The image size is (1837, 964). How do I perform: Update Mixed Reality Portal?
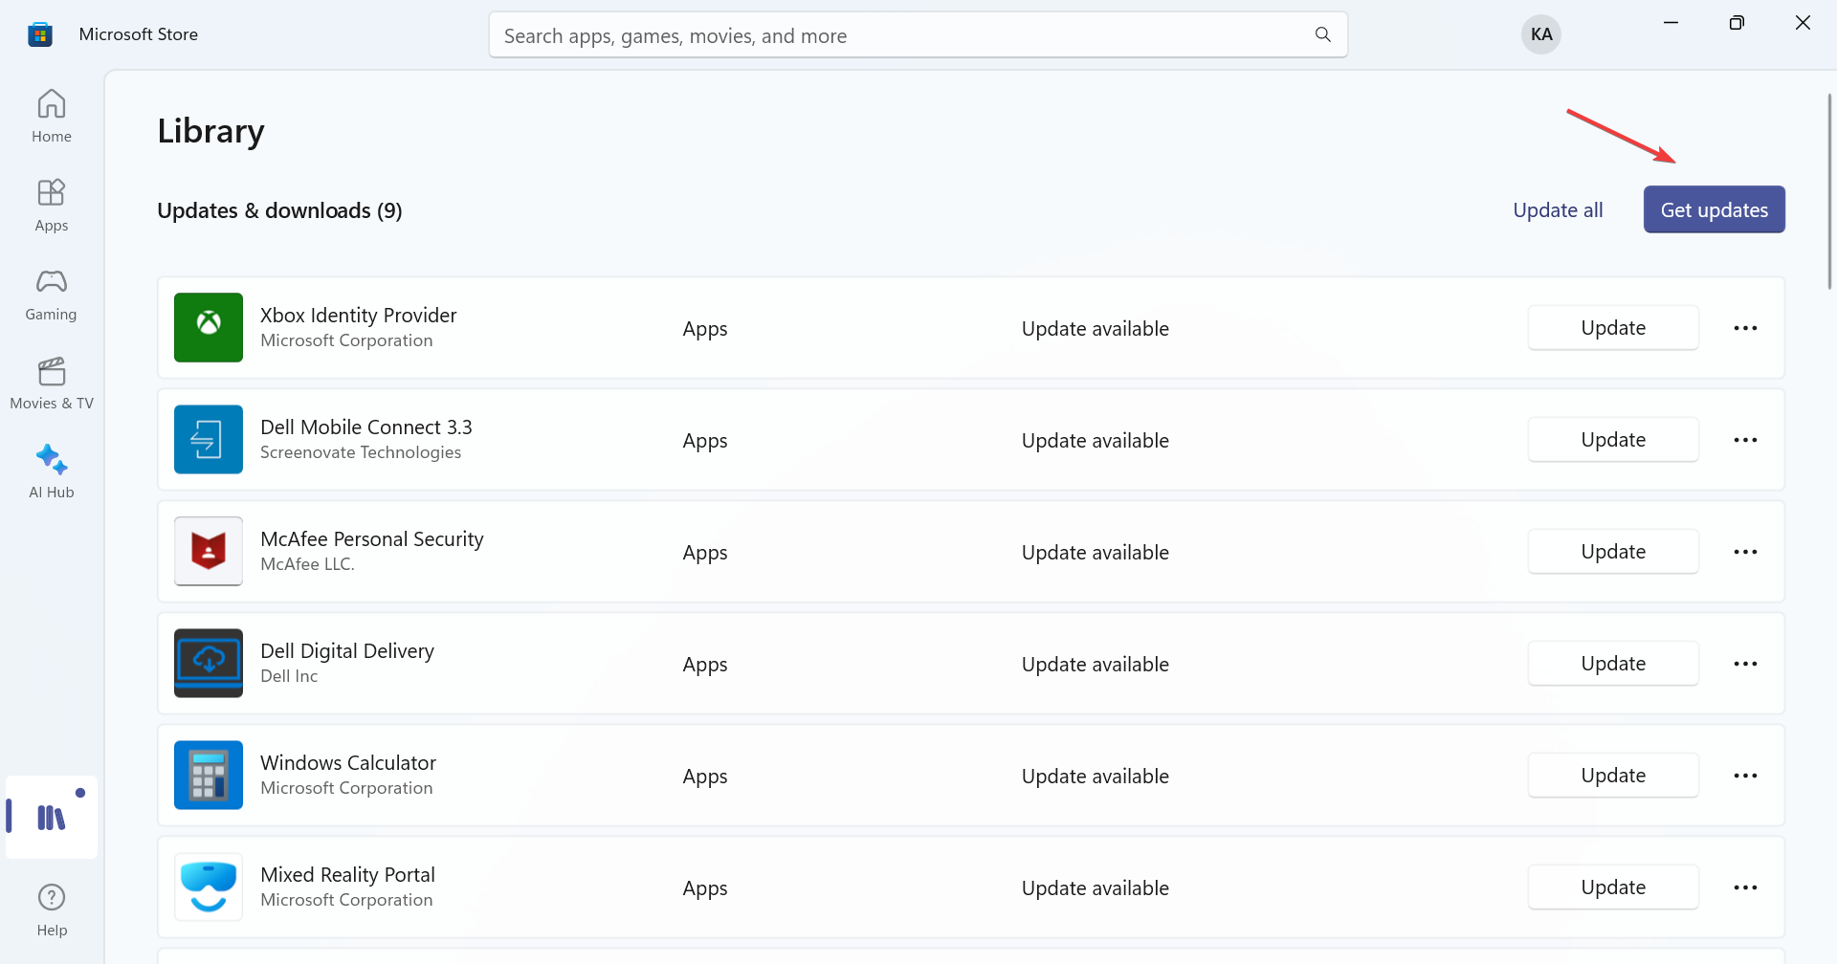click(x=1613, y=887)
